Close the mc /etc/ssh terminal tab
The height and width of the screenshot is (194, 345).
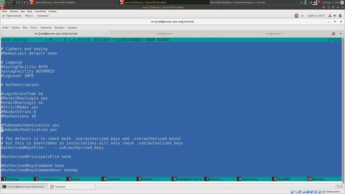pos(106,33)
